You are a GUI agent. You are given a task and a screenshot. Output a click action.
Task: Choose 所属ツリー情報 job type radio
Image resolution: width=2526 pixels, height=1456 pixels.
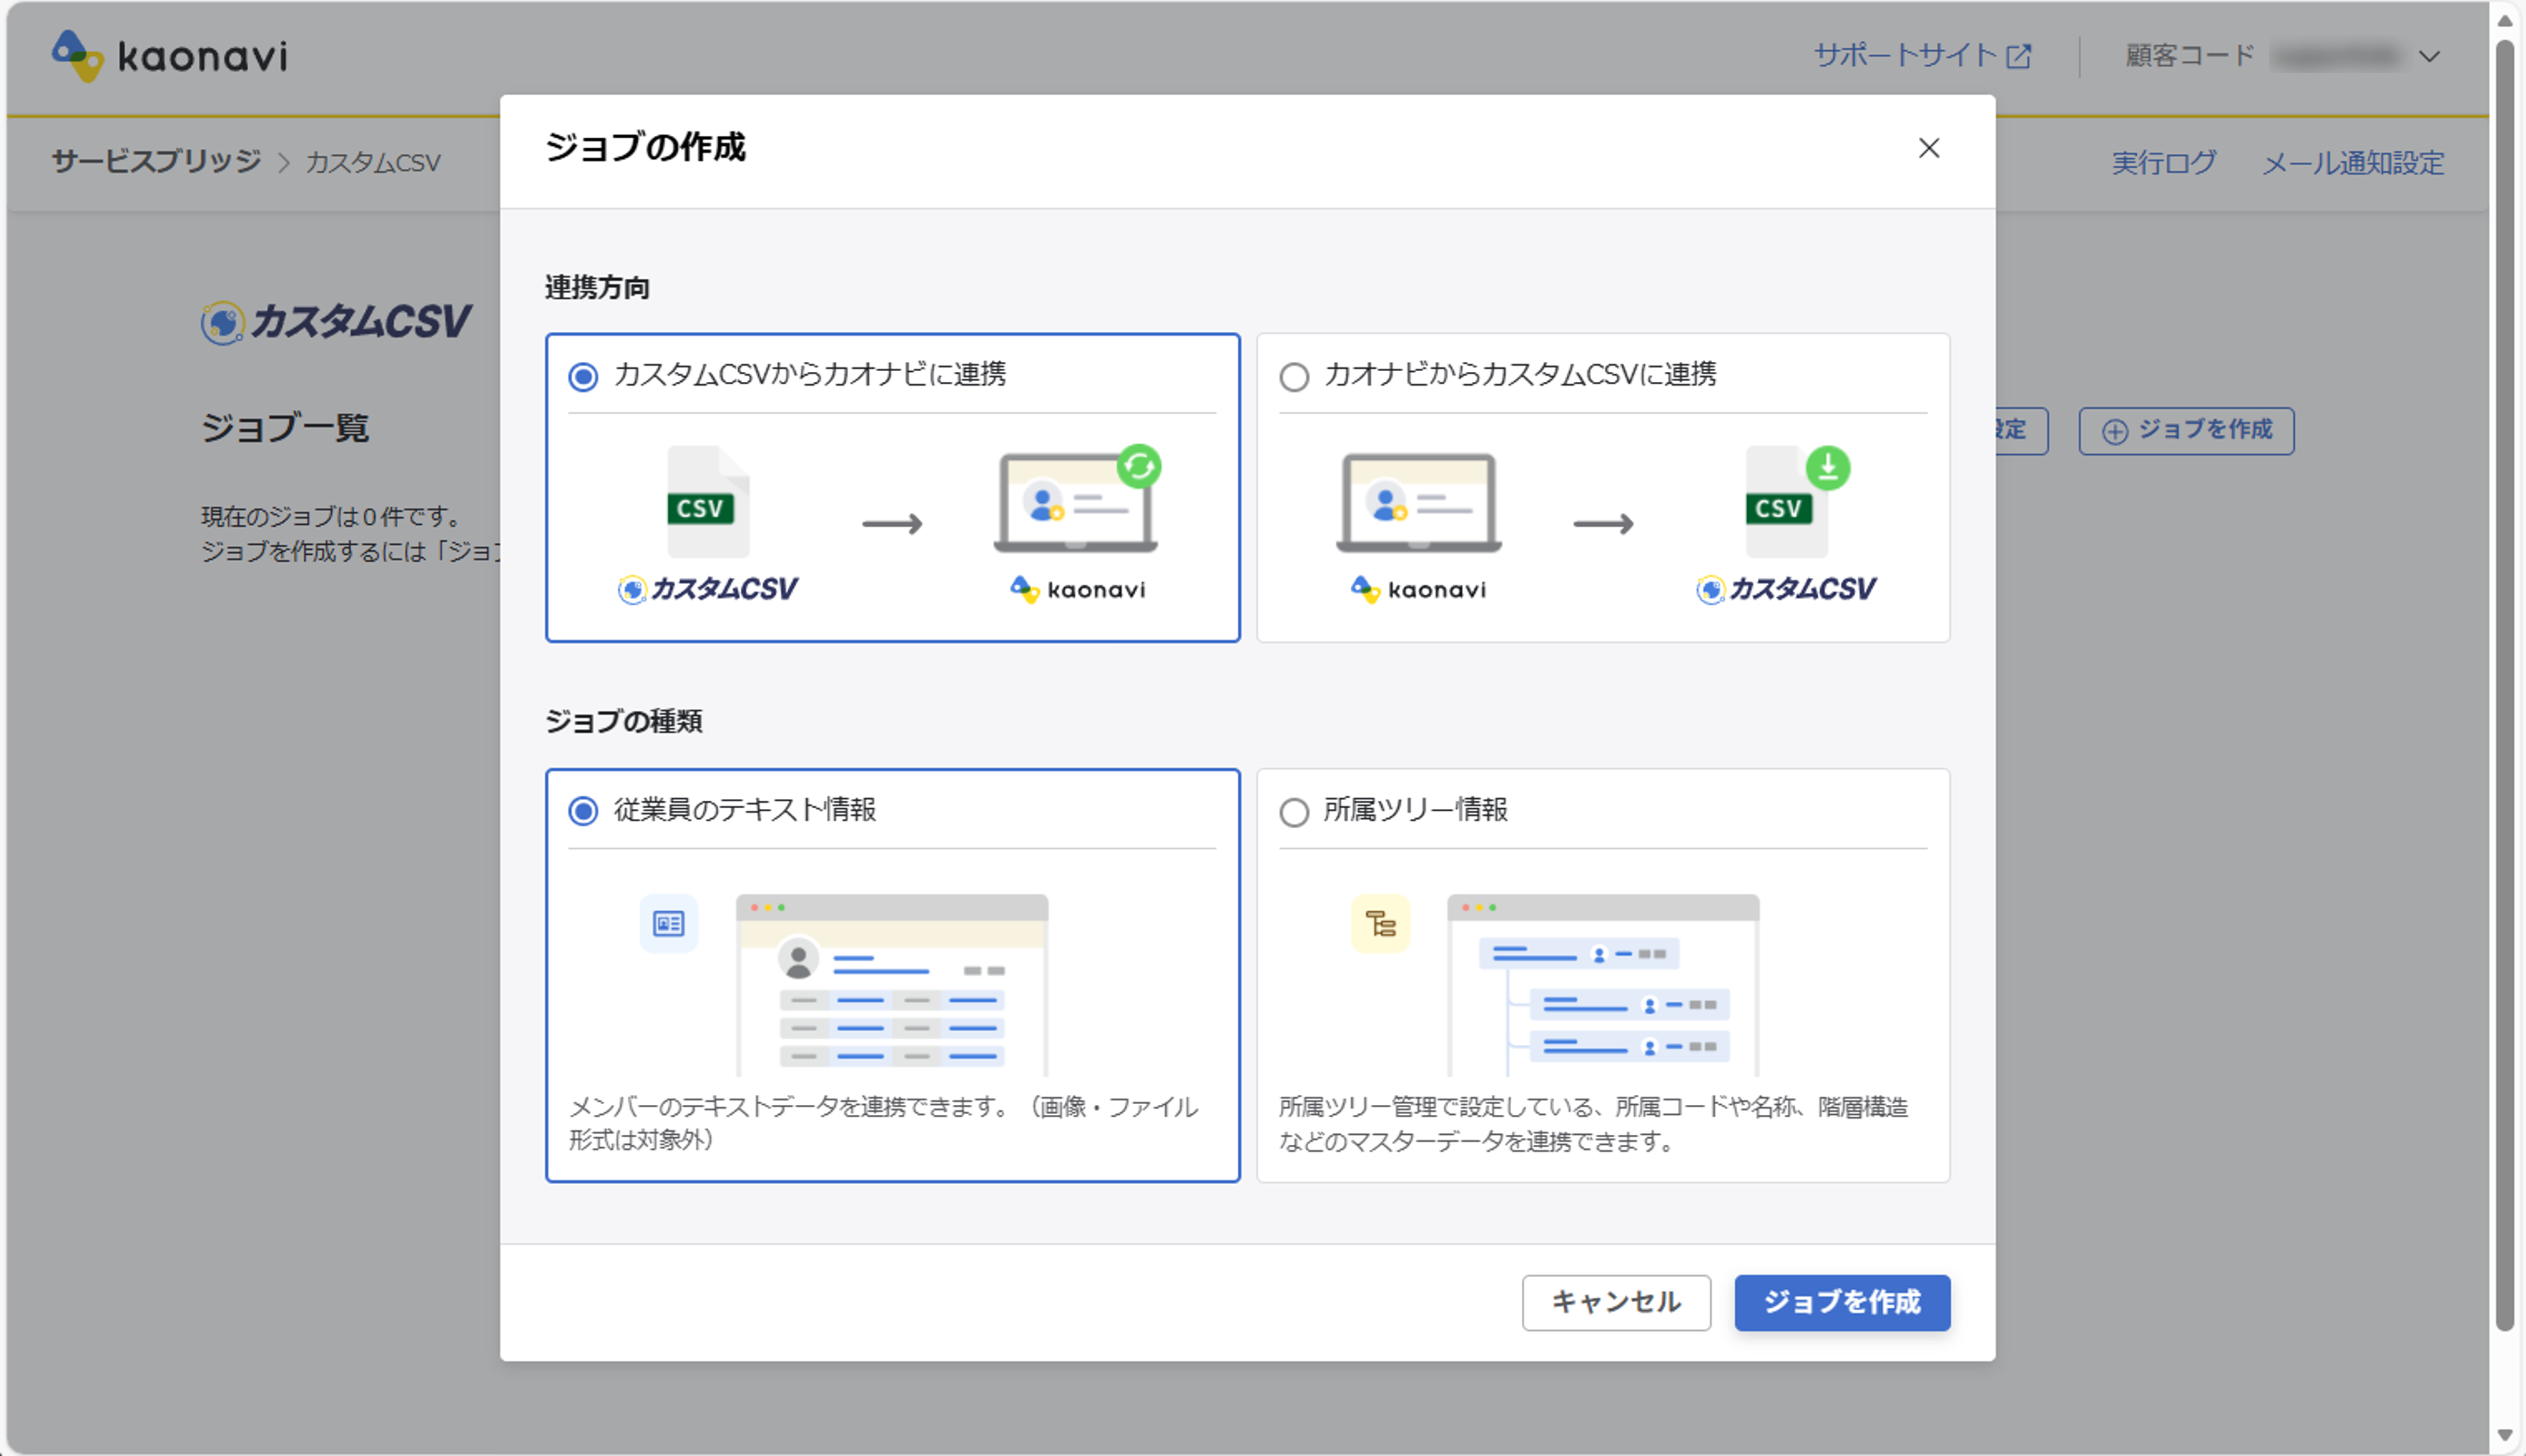point(1294,812)
